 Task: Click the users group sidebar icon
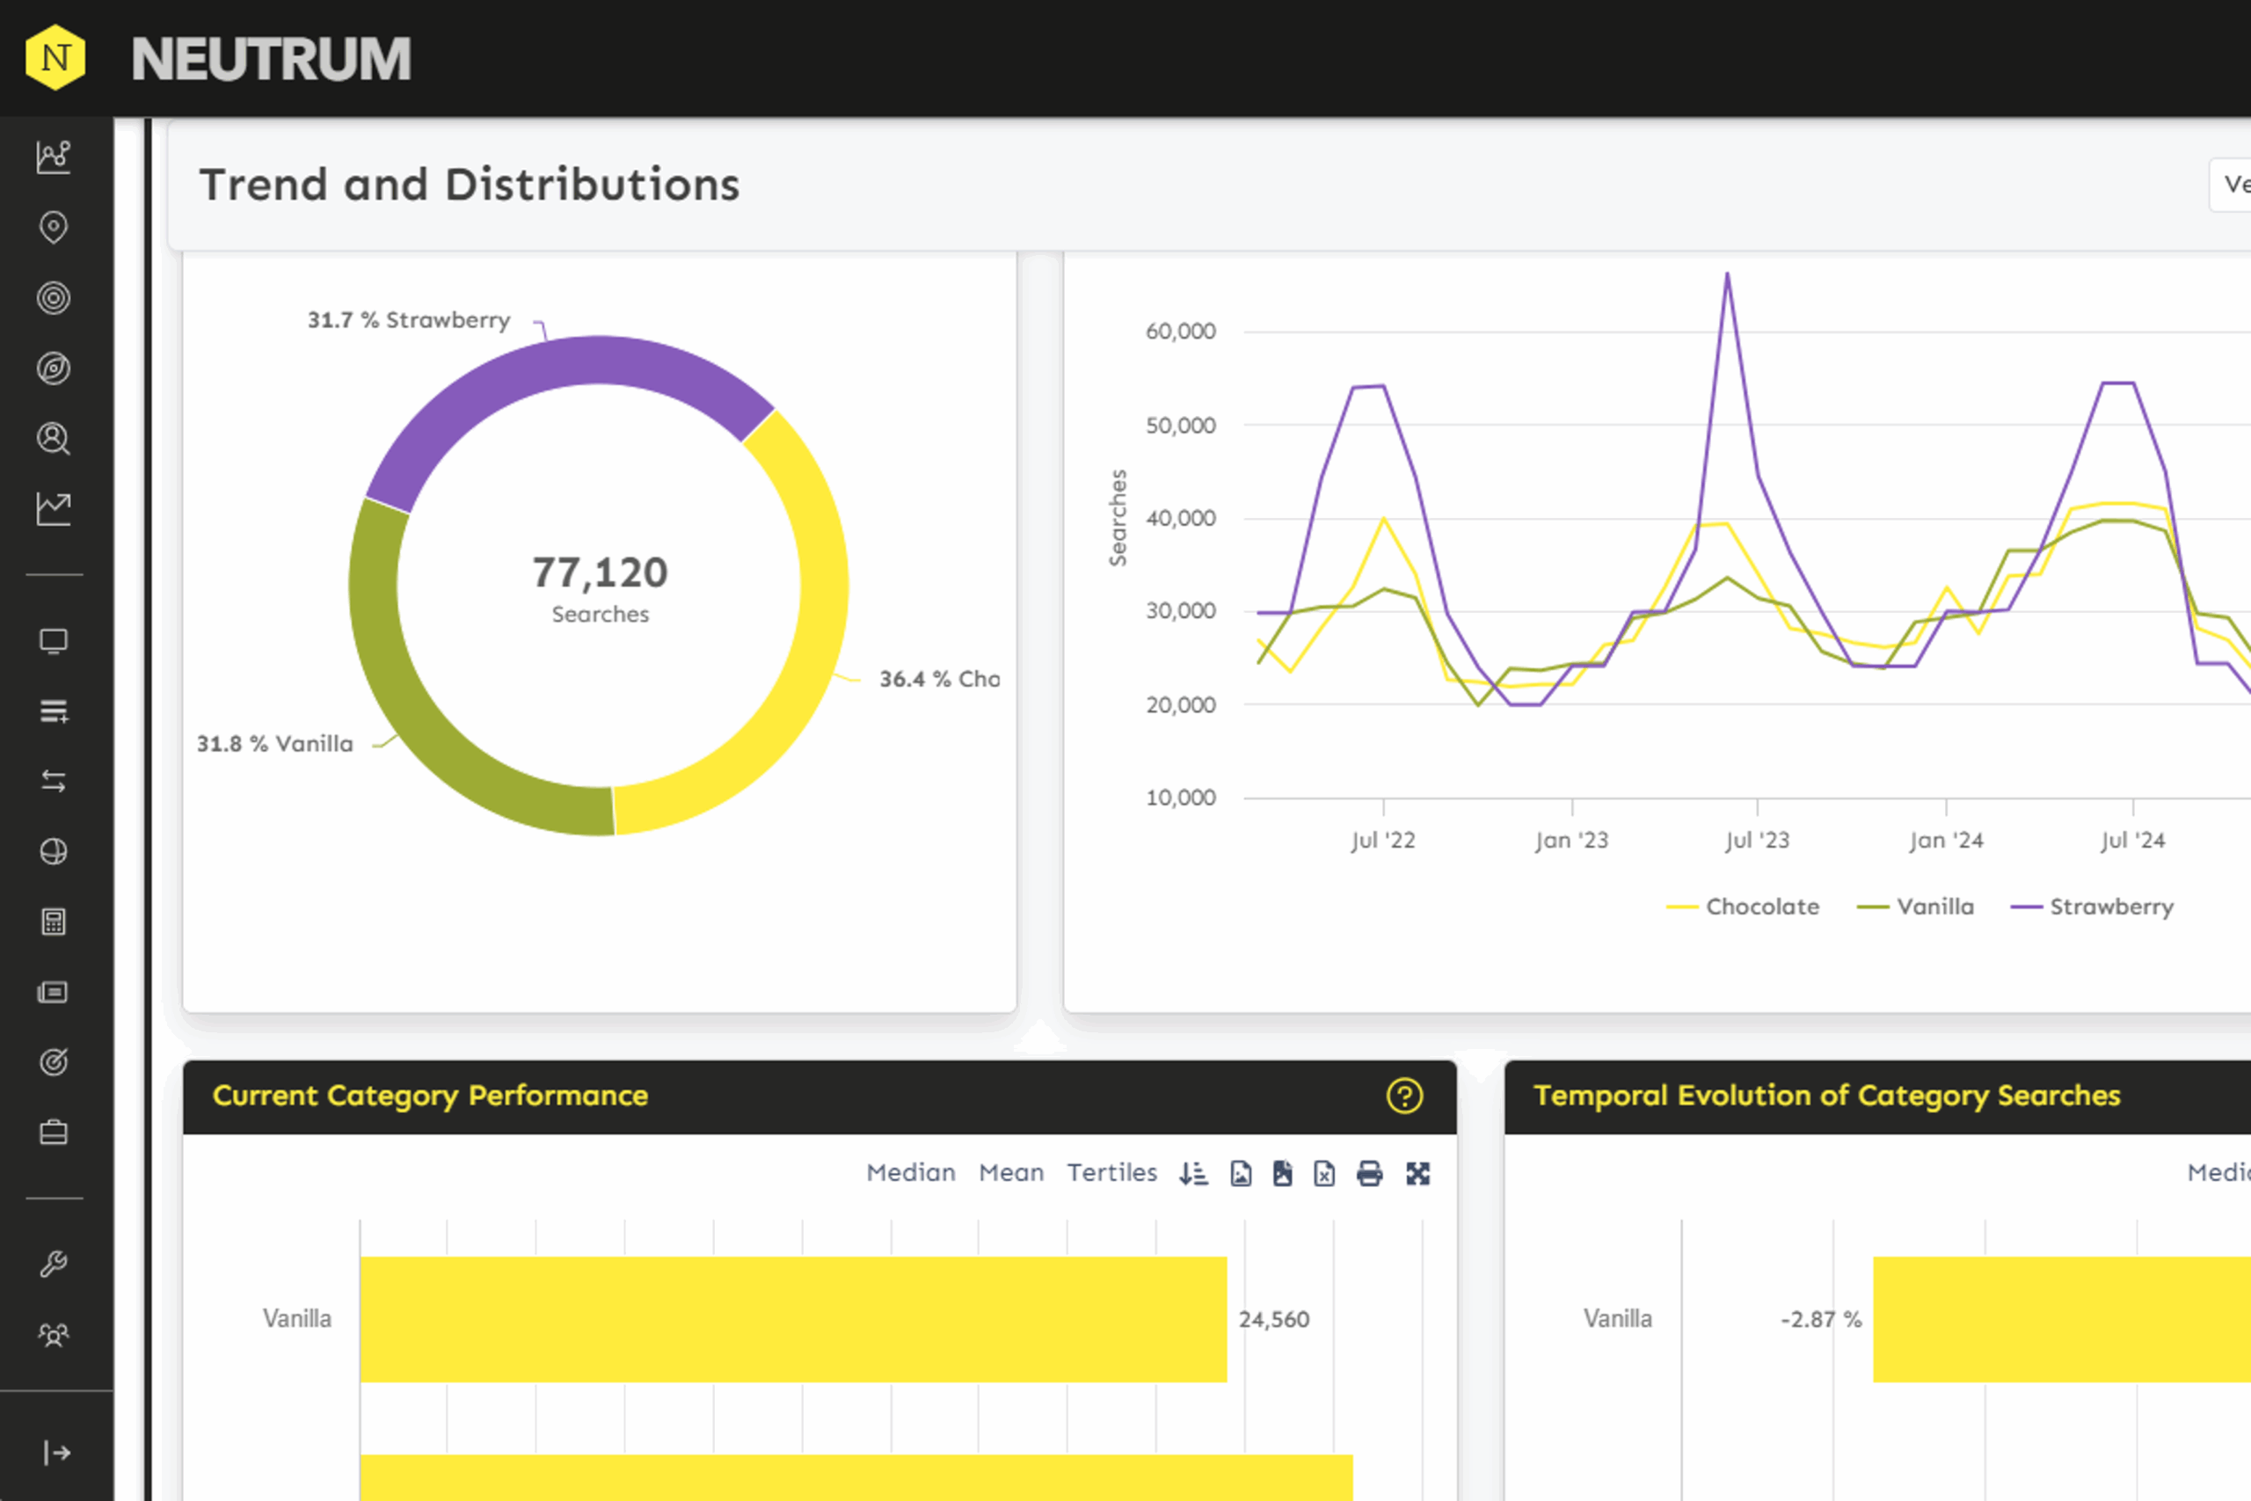(54, 1335)
